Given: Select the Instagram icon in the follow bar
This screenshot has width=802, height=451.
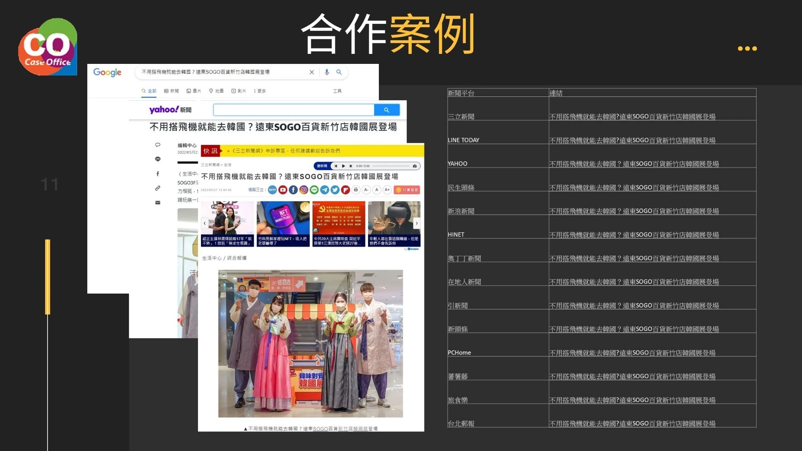Looking at the screenshot, I should point(304,190).
